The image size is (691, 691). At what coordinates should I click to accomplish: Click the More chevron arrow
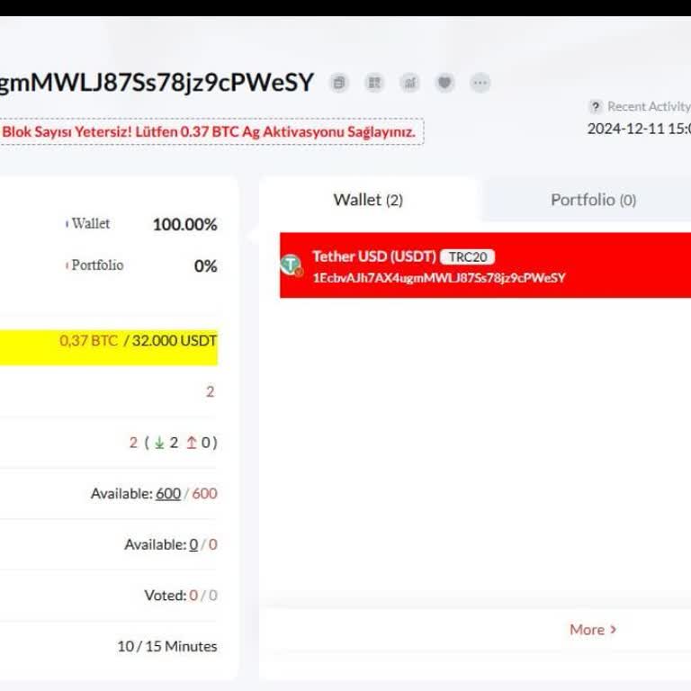tap(613, 630)
